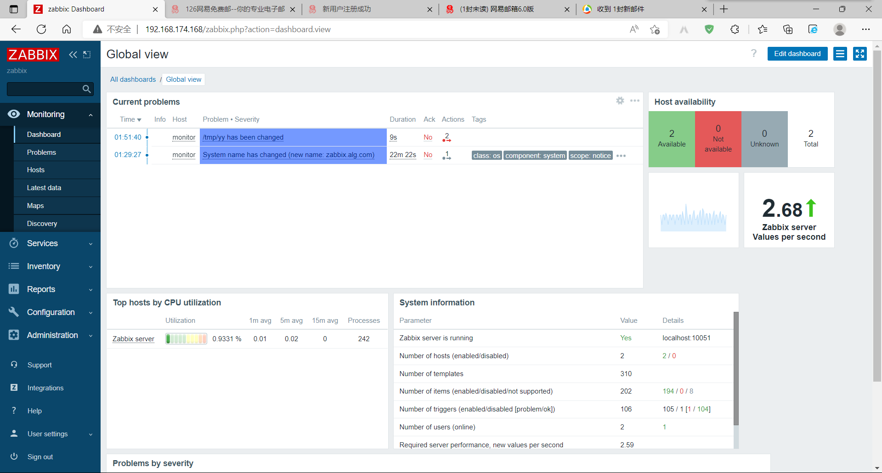Hide the sidebar using the compact-view icon
Screen dimensions: 882x473
point(87,55)
